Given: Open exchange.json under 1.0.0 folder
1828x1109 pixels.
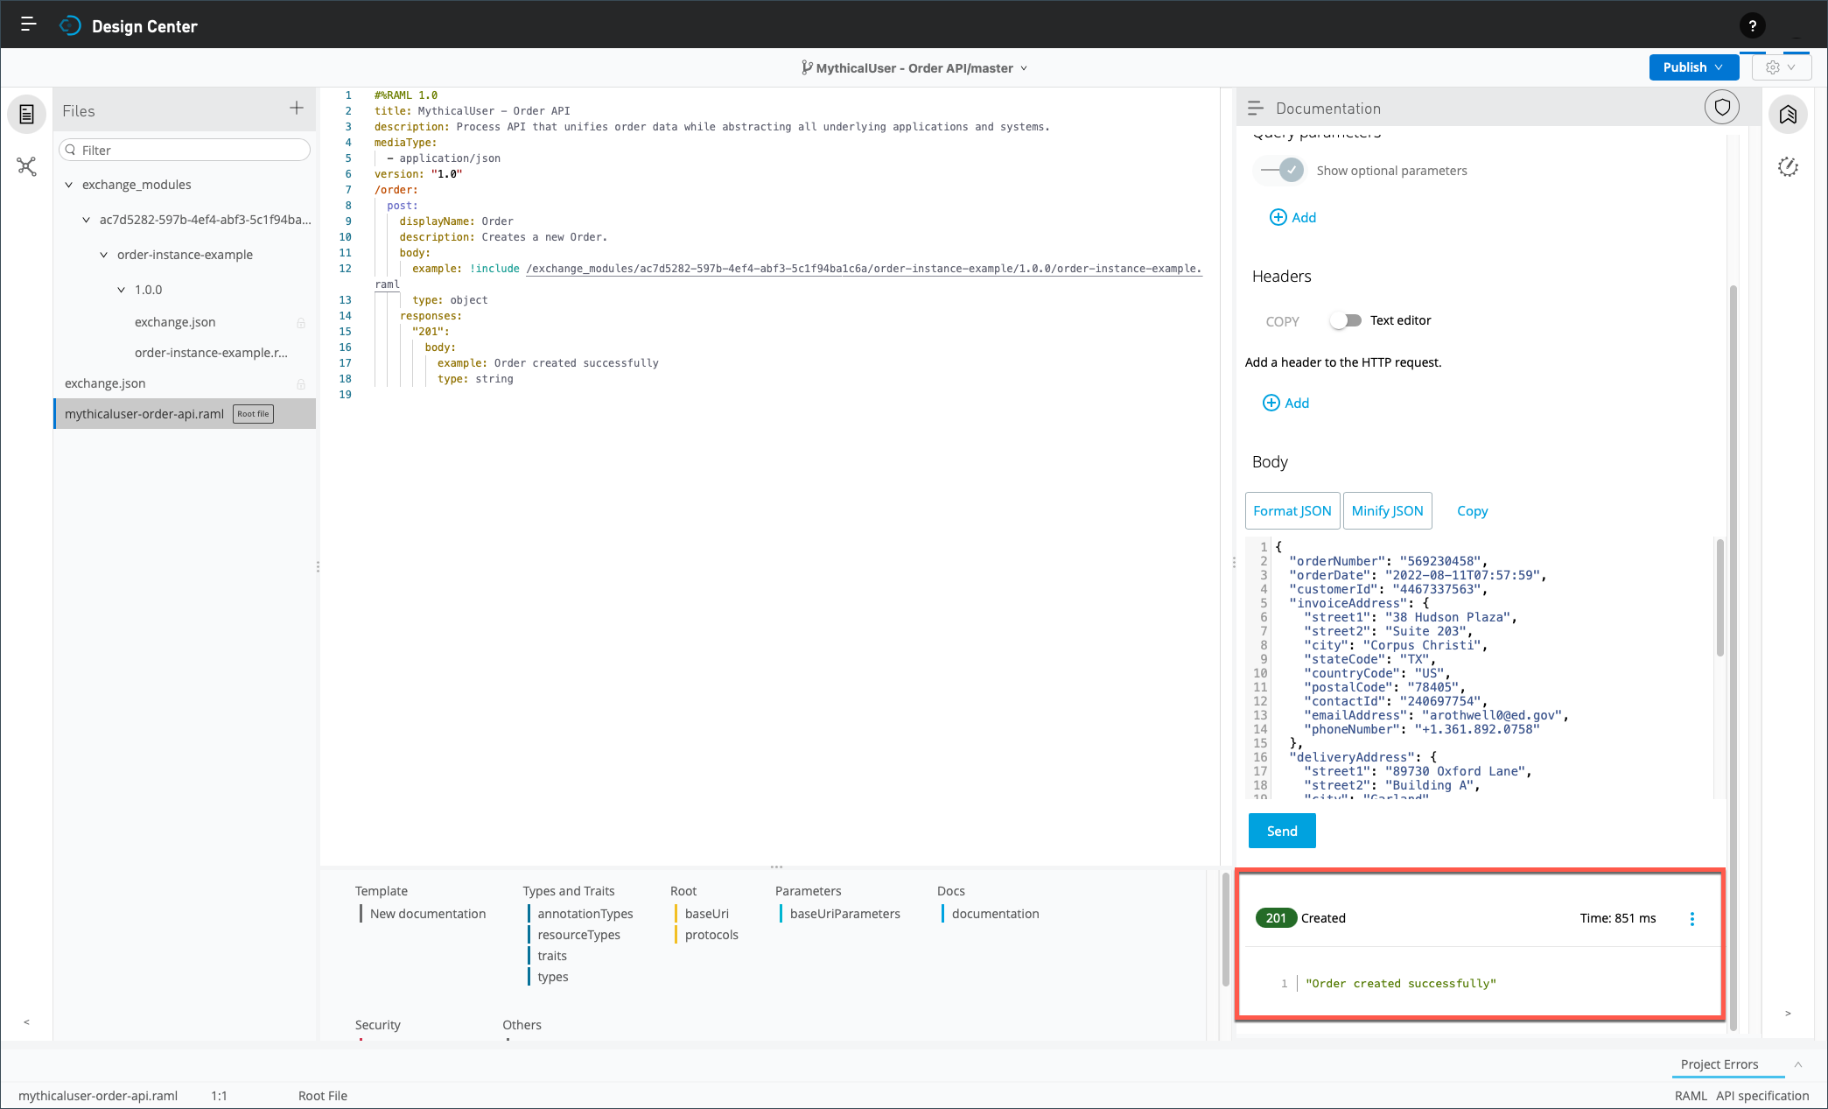Looking at the screenshot, I should pyautogui.click(x=175, y=322).
